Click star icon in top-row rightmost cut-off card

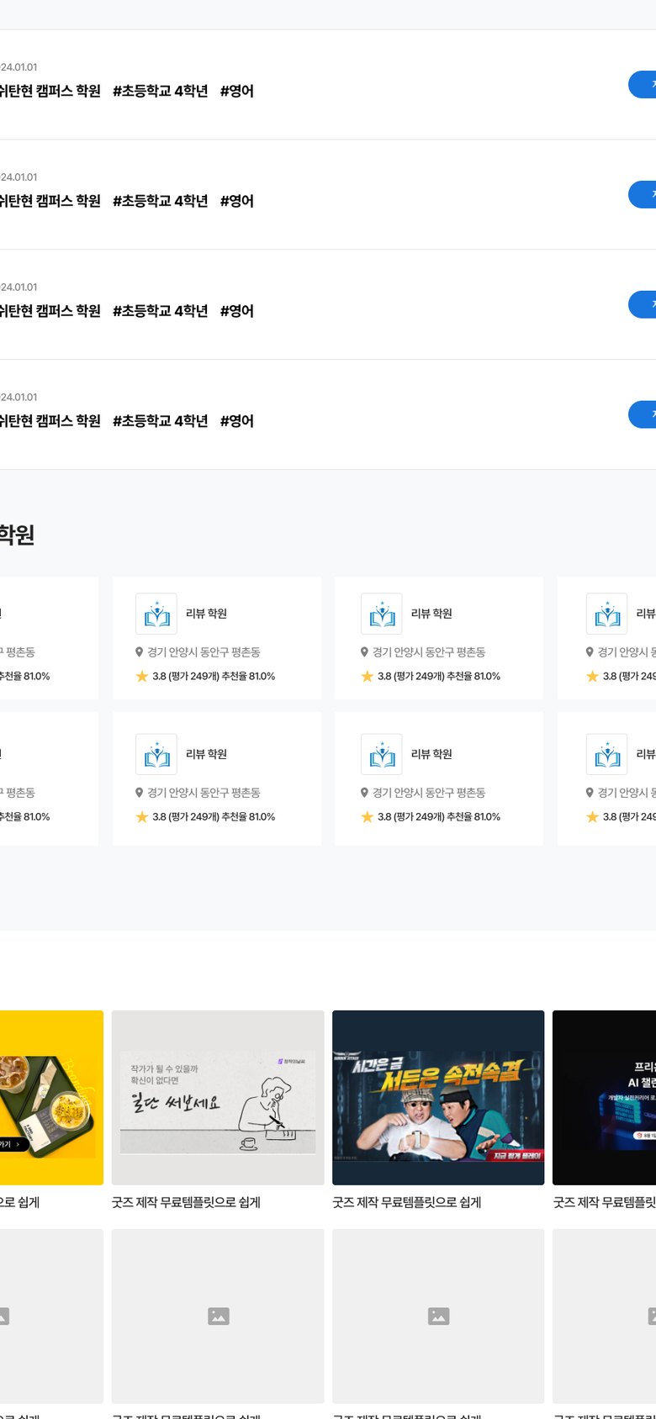593,676
